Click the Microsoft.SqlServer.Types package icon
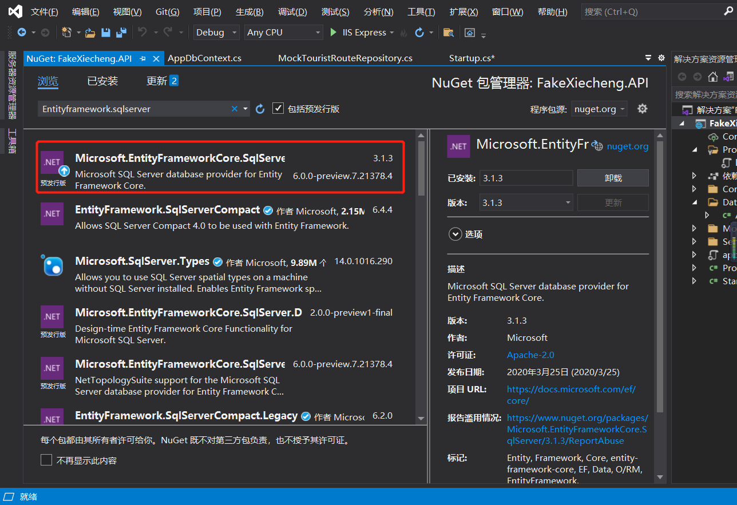 pos(52,265)
